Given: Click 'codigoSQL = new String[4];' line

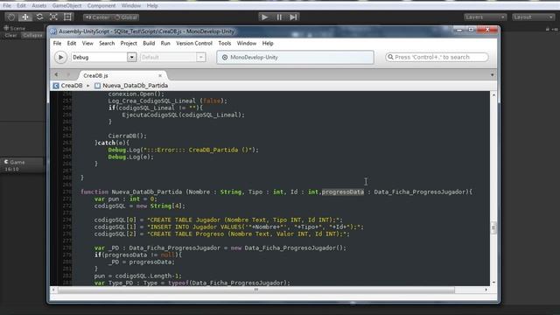Looking at the screenshot, I should pos(140,206).
